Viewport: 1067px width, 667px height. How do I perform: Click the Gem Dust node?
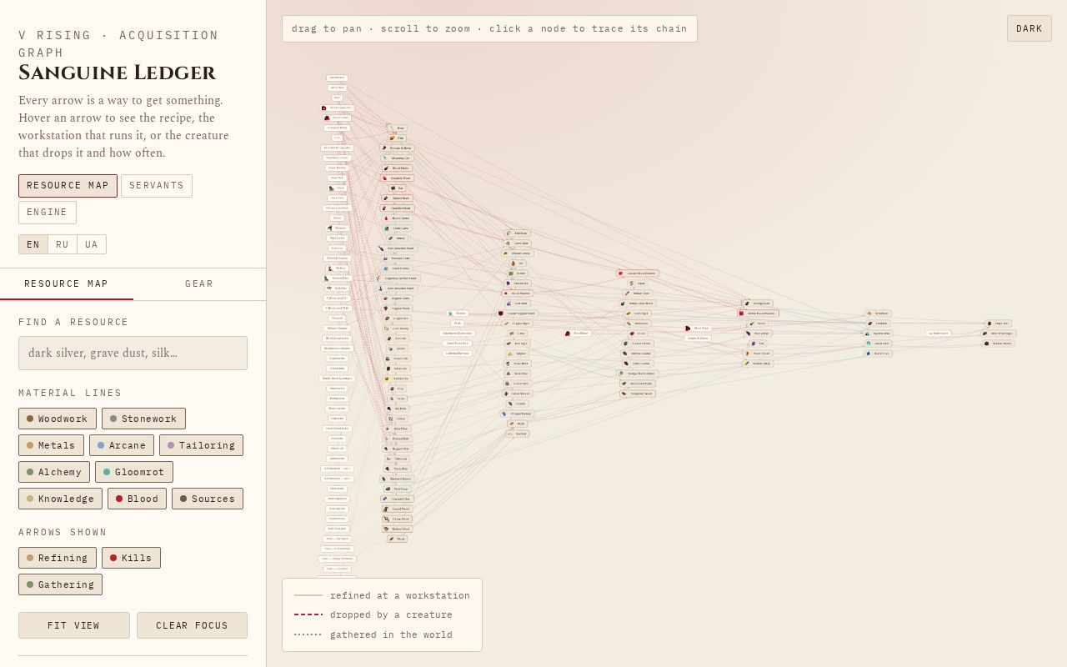(518, 303)
